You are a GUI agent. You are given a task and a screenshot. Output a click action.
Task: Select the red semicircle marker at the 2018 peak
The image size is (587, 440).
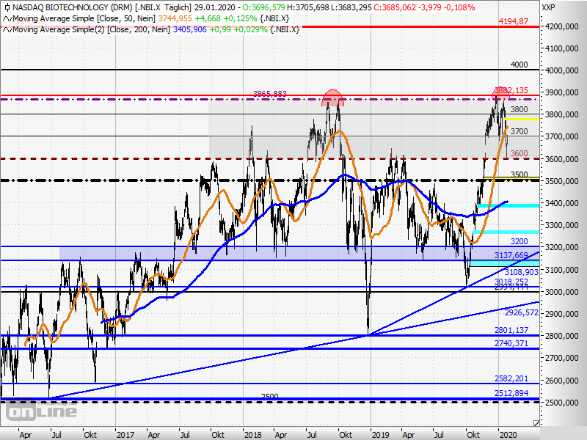(x=332, y=98)
